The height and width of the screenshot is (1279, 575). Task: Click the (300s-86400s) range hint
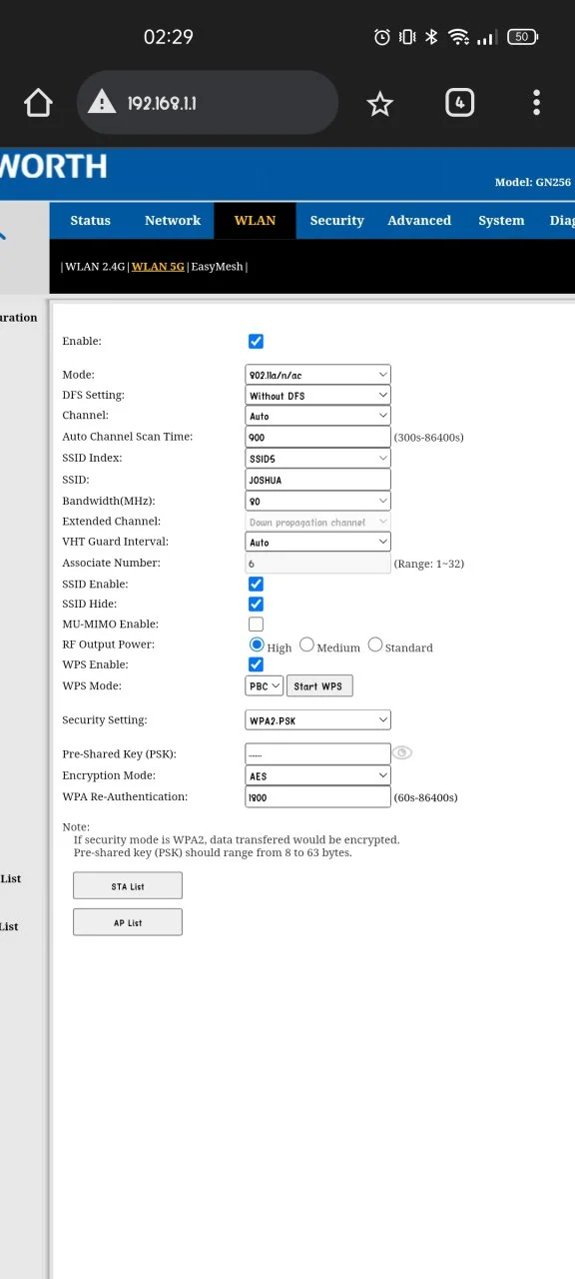pyautogui.click(x=428, y=438)
